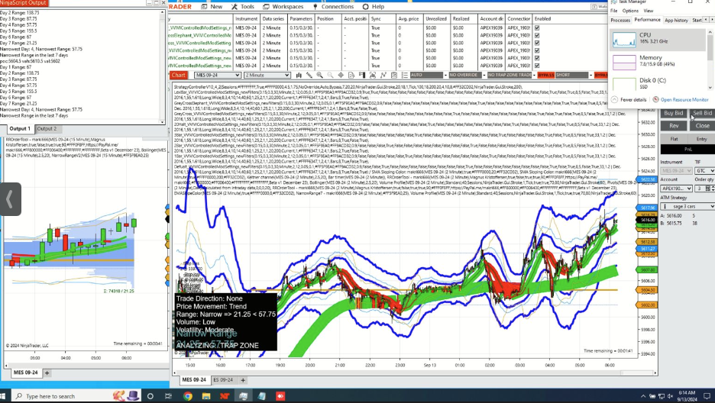Click the red recorder icon in taskbar
This screenshot has height=403, width=715.
point(280,396)
